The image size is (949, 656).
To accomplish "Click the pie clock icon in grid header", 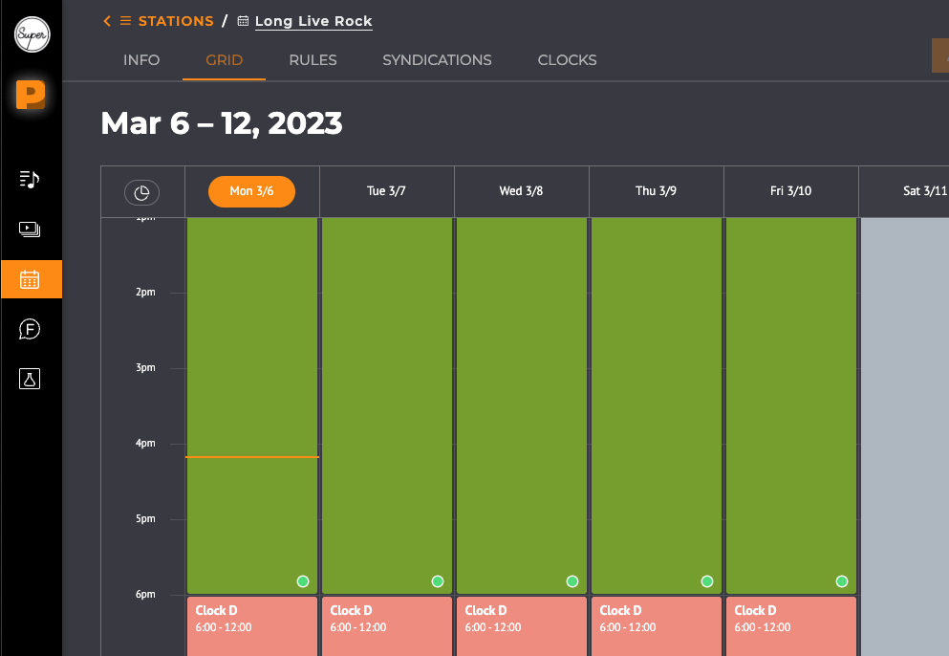I will [x=141, y=192].
